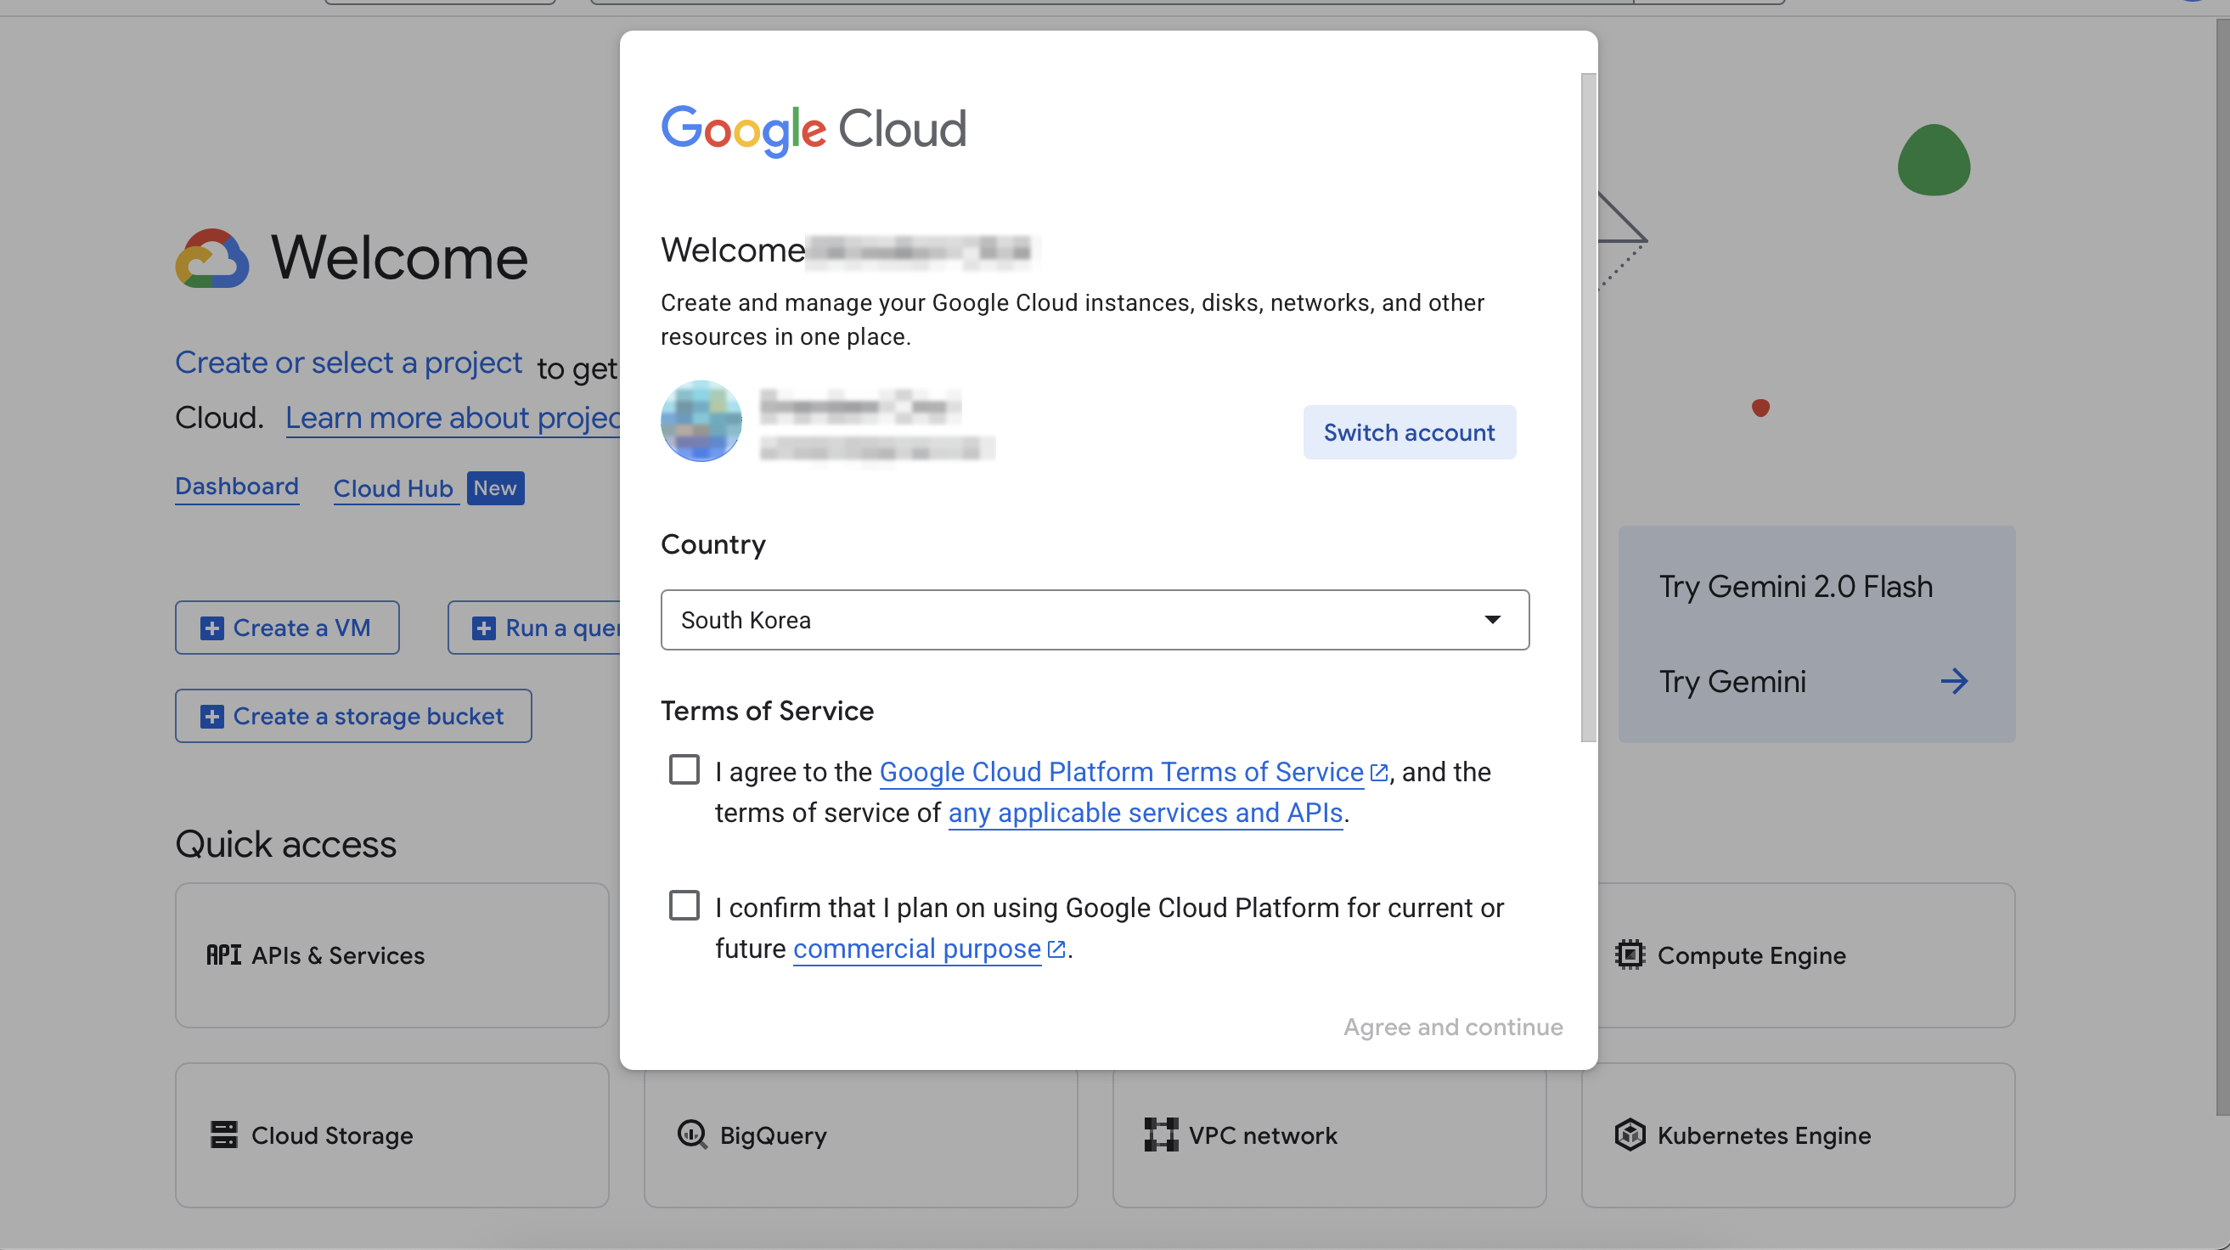Click Create a storage bucket button
The image size is (2230, 1250).
[x=353, y=716]
